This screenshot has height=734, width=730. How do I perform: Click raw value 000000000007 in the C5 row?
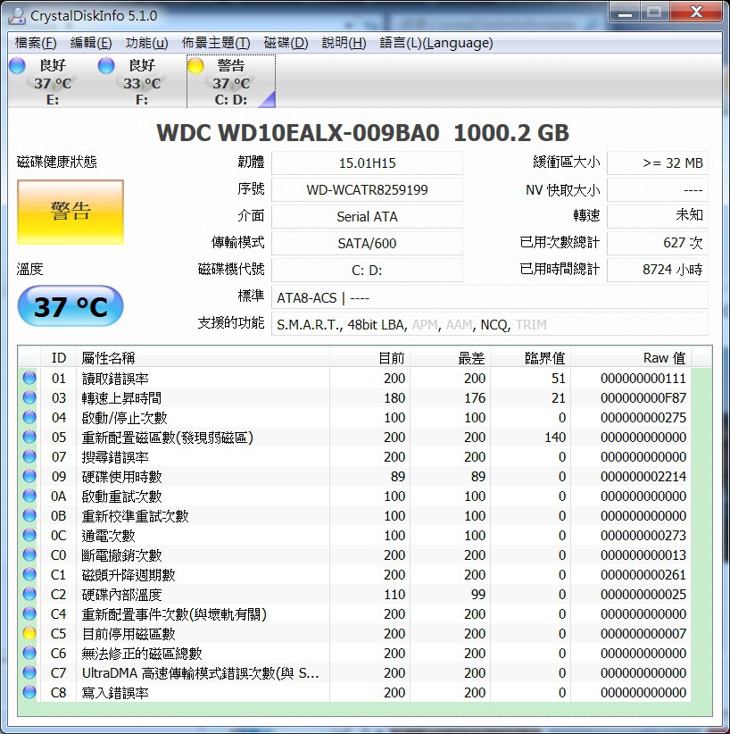point(643,633)
